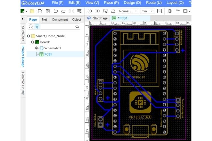
Task: Select Board1 in the project tree
Action: [x=43, y=42]
